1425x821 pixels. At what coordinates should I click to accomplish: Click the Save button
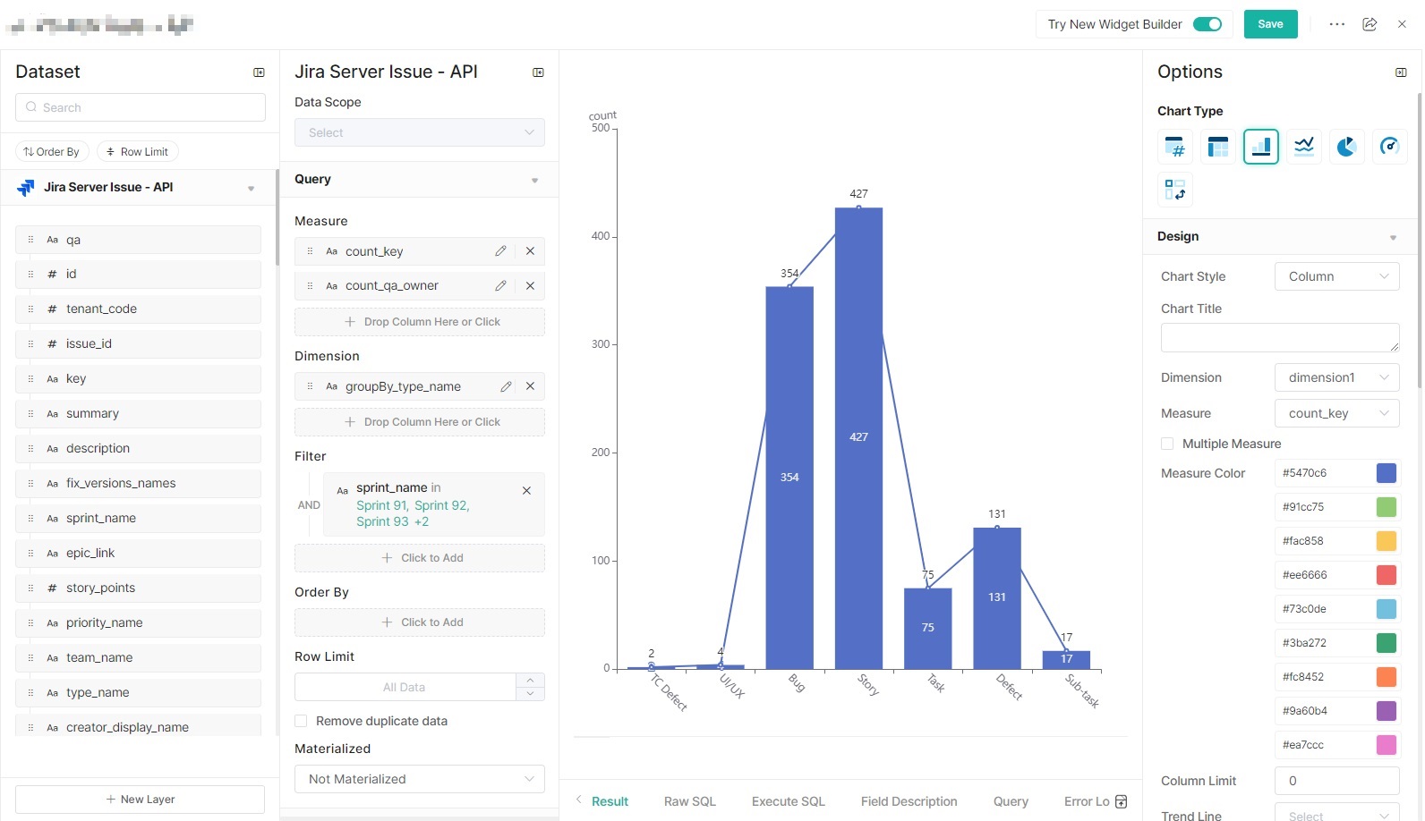tap(1270, 24)
